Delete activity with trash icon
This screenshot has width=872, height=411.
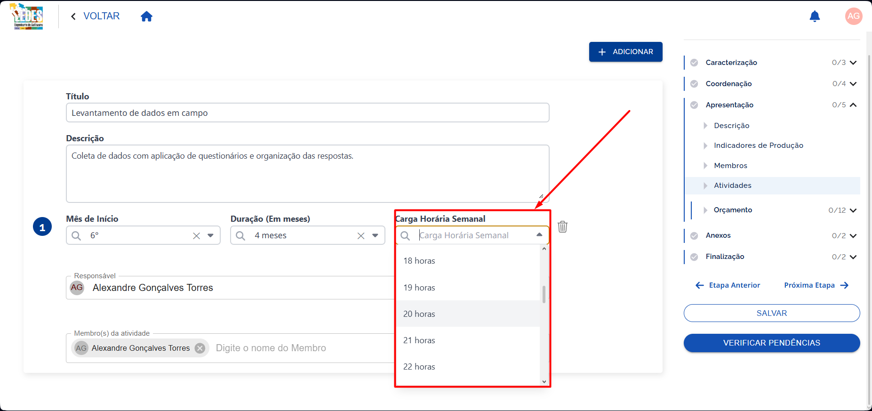[x=562, y=227]
